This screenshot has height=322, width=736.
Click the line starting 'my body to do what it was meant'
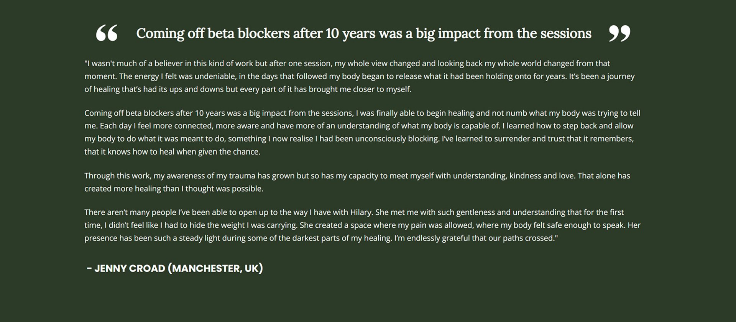[x=359, y=139]
